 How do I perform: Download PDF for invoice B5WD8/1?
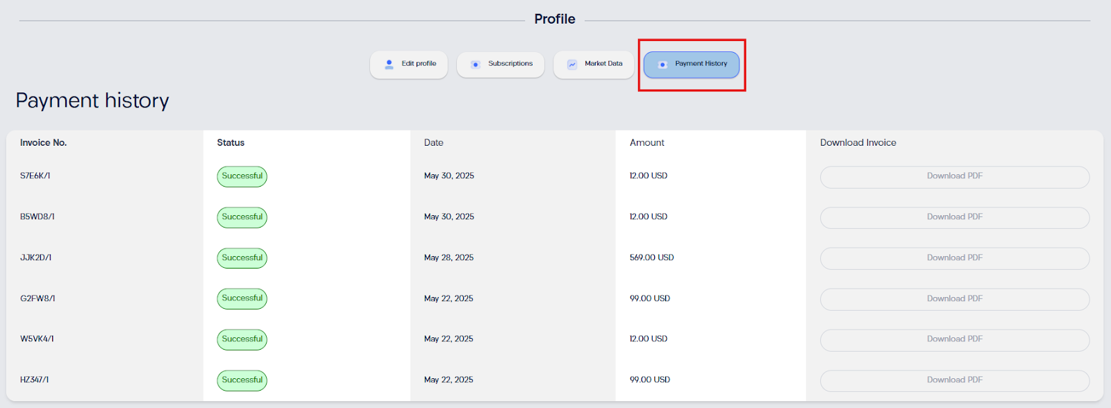point(955,218)
